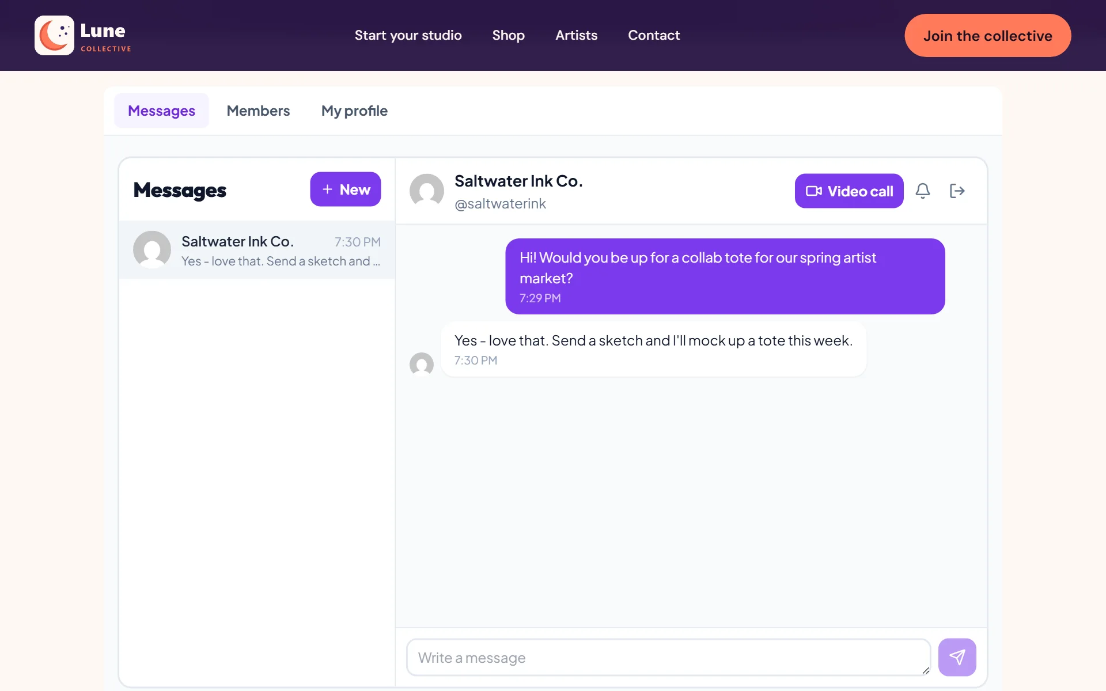Click conversation preview 'Yes - love that. Send a sketch and ...'

(x=281, y=261)
